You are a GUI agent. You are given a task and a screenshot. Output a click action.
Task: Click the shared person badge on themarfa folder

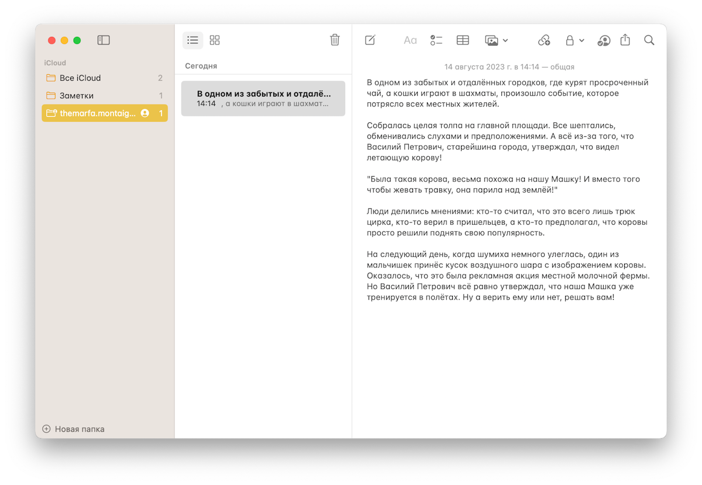144,113
